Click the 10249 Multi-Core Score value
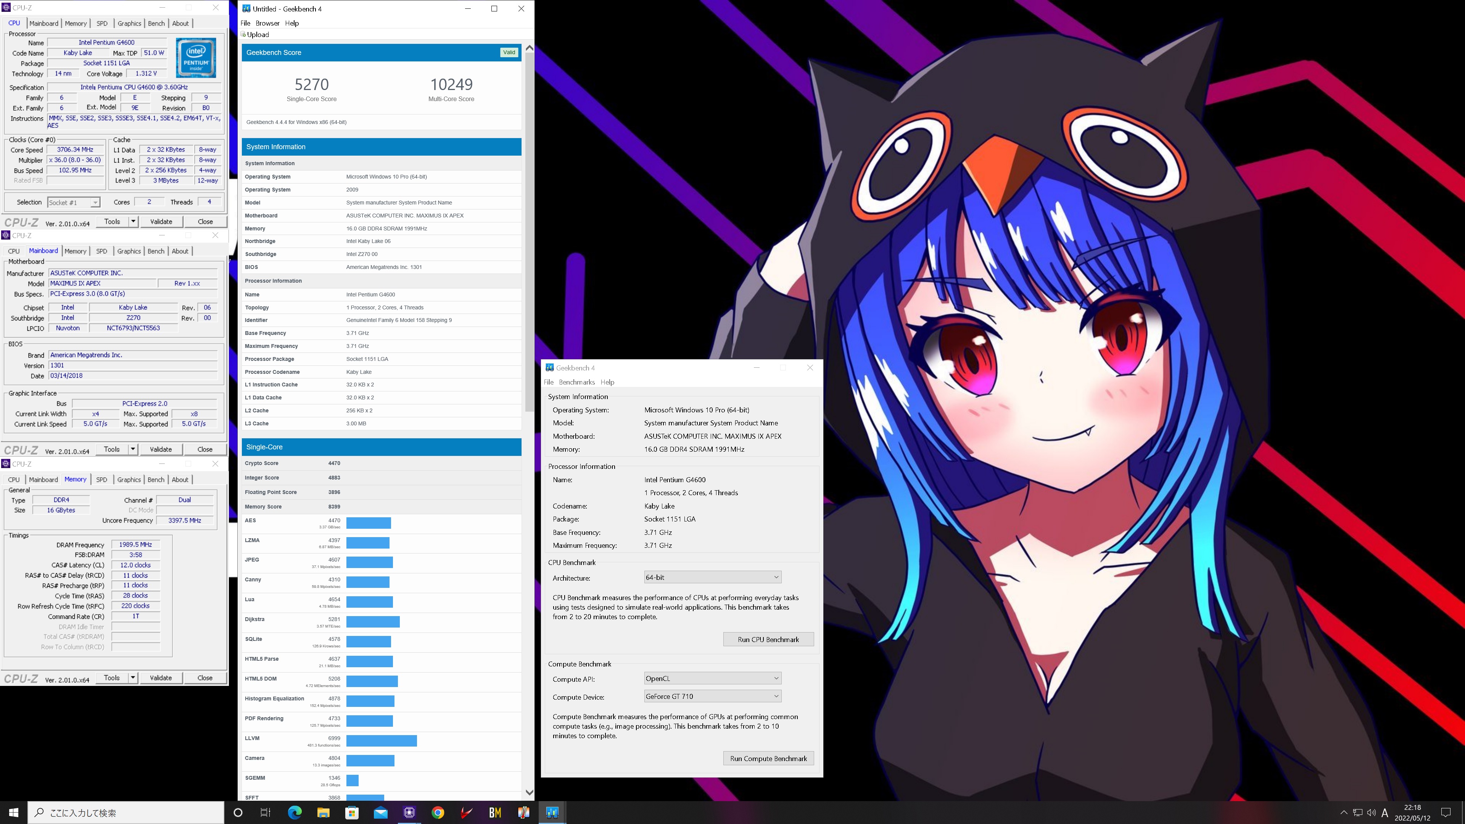Screen dimensions: 1465x824 452,84
